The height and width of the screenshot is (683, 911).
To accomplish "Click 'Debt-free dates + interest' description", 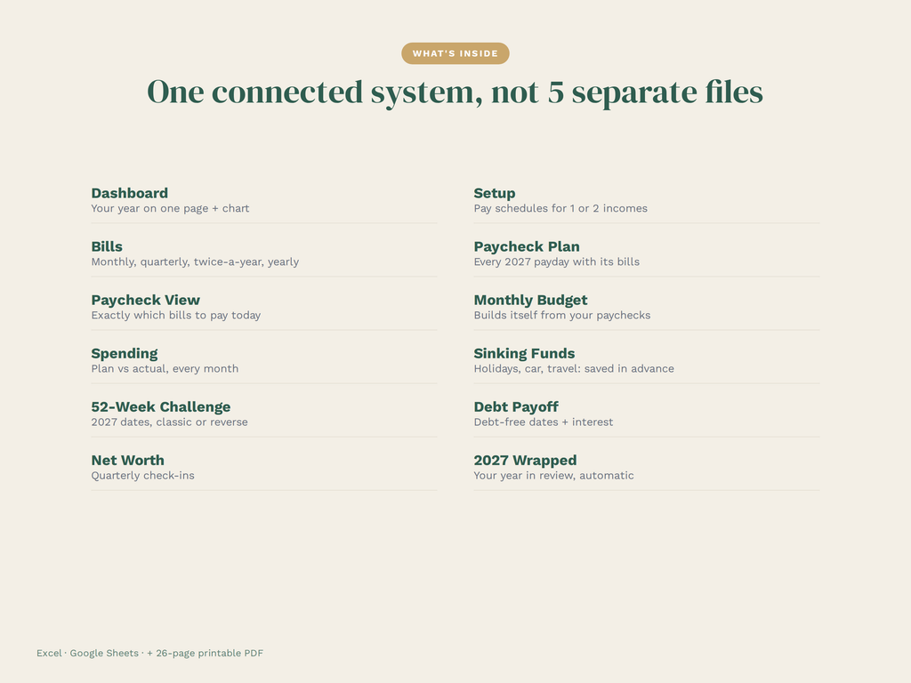I will pos(544,422).
